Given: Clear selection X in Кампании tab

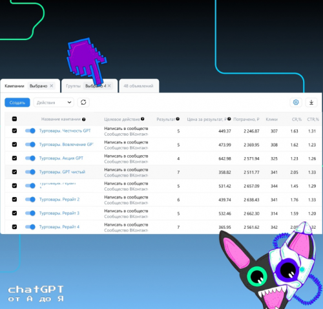Looking at the screenshot, I should pos(52,86).
